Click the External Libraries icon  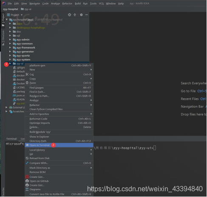(11, 107)
